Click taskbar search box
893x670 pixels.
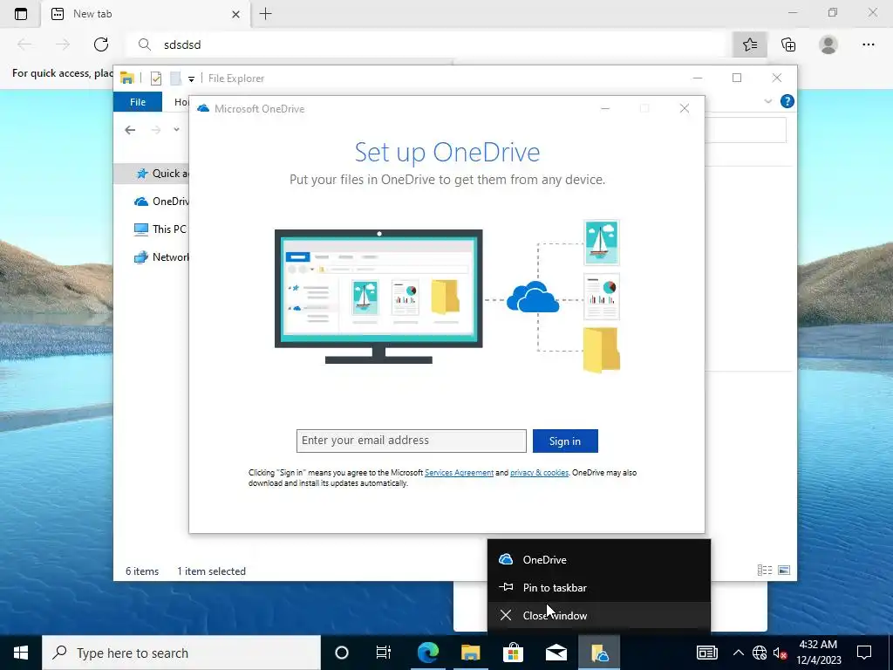[x=181, y=653]
